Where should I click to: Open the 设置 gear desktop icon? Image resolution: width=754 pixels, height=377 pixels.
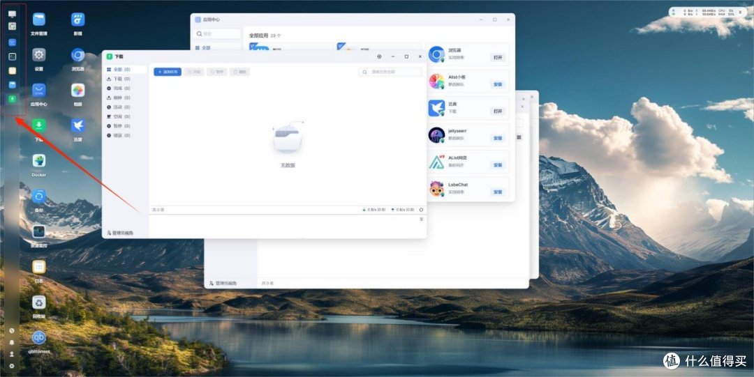(39, 55)
